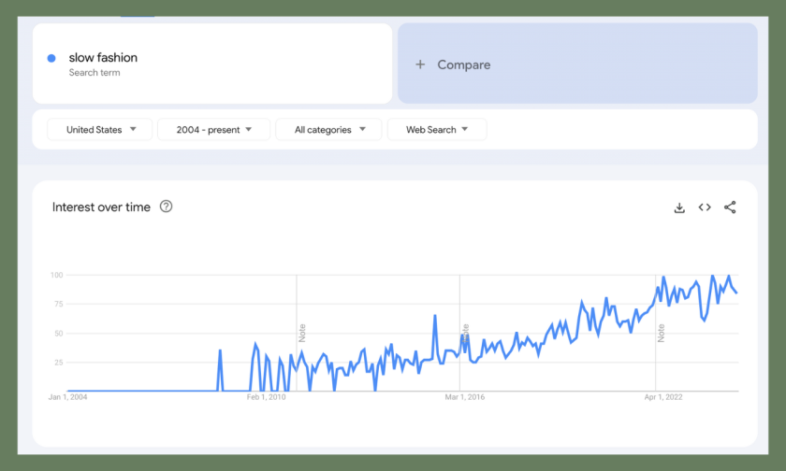The width and height of the screenshot is (786, 471).
Task: Add a comparison term via Compare
Action: coord(577,64)
